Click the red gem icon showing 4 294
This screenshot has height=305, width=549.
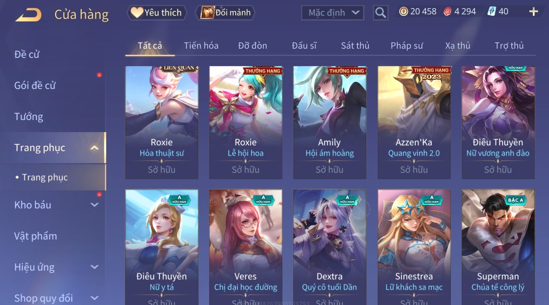click(447, 12)
